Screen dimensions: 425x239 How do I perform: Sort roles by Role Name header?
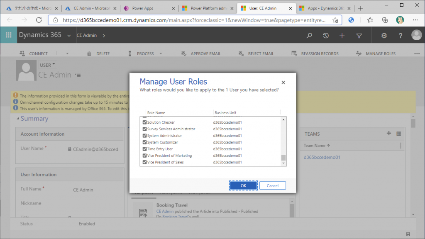tap(156, 112)
